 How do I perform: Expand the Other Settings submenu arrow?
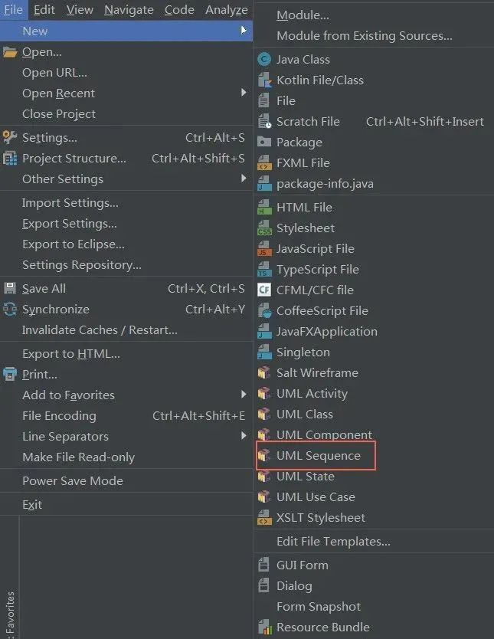tap(244, 178)
